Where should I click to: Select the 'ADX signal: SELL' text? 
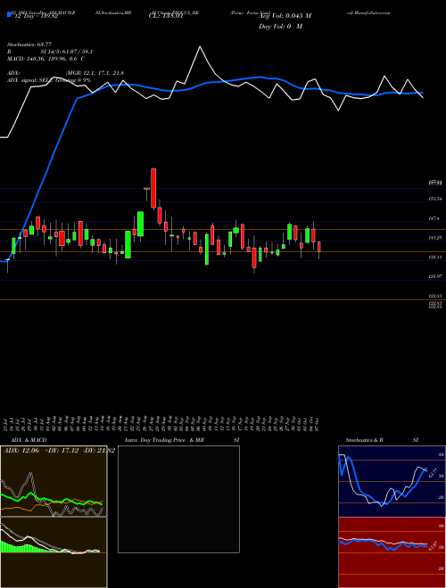30,80
